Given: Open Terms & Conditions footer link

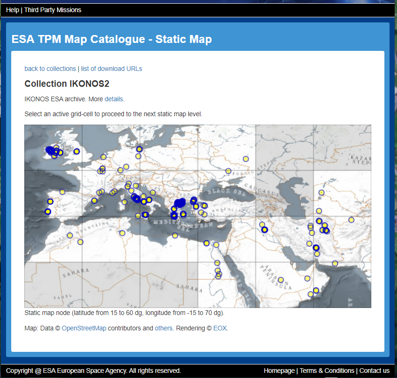Looking at the screenshot, I should (327, 371).
